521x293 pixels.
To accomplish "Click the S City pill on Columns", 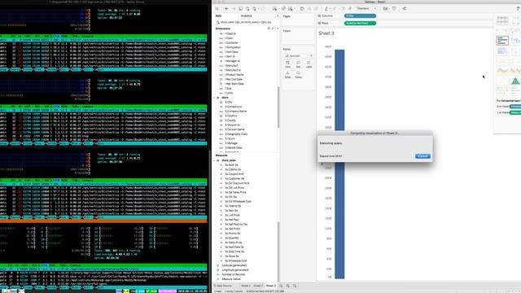I will point(360,16).
